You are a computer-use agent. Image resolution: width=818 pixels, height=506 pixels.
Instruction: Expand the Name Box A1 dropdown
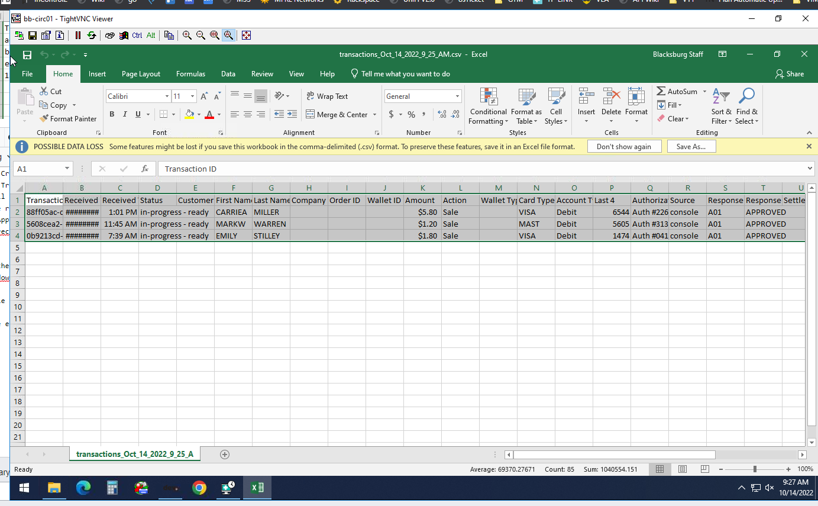click(67, 169)
